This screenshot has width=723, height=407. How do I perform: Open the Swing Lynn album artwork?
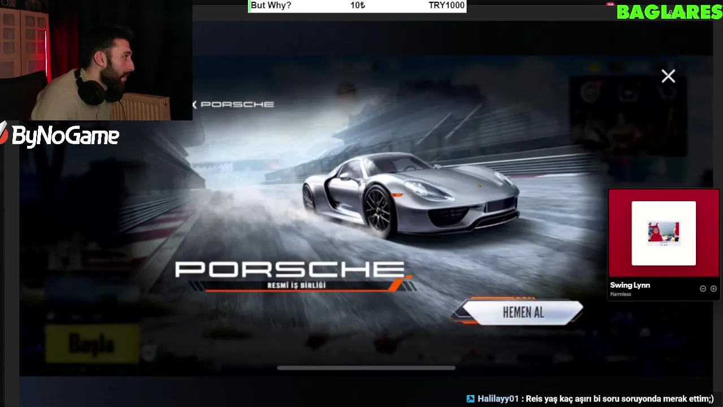(x=664, y=233)
